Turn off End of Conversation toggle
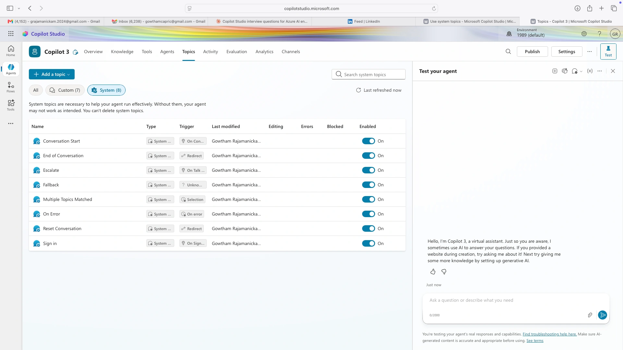This screenshot has height=350, width=623. pyautogui.click(x=369, y=156)
